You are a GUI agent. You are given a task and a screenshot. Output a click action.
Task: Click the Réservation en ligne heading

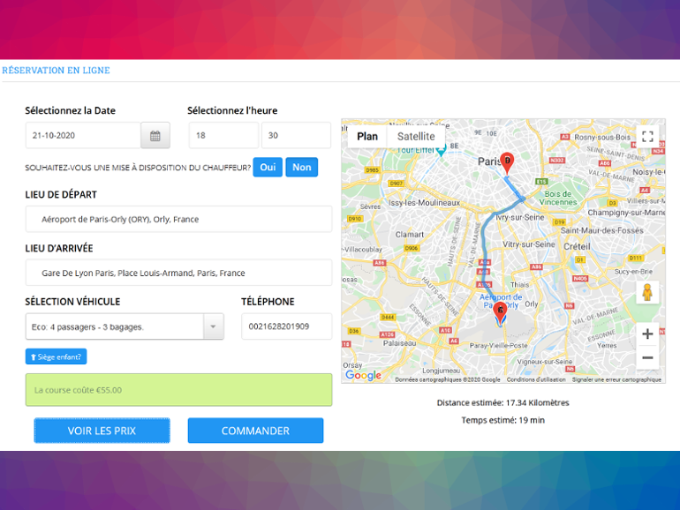[56, 71]
